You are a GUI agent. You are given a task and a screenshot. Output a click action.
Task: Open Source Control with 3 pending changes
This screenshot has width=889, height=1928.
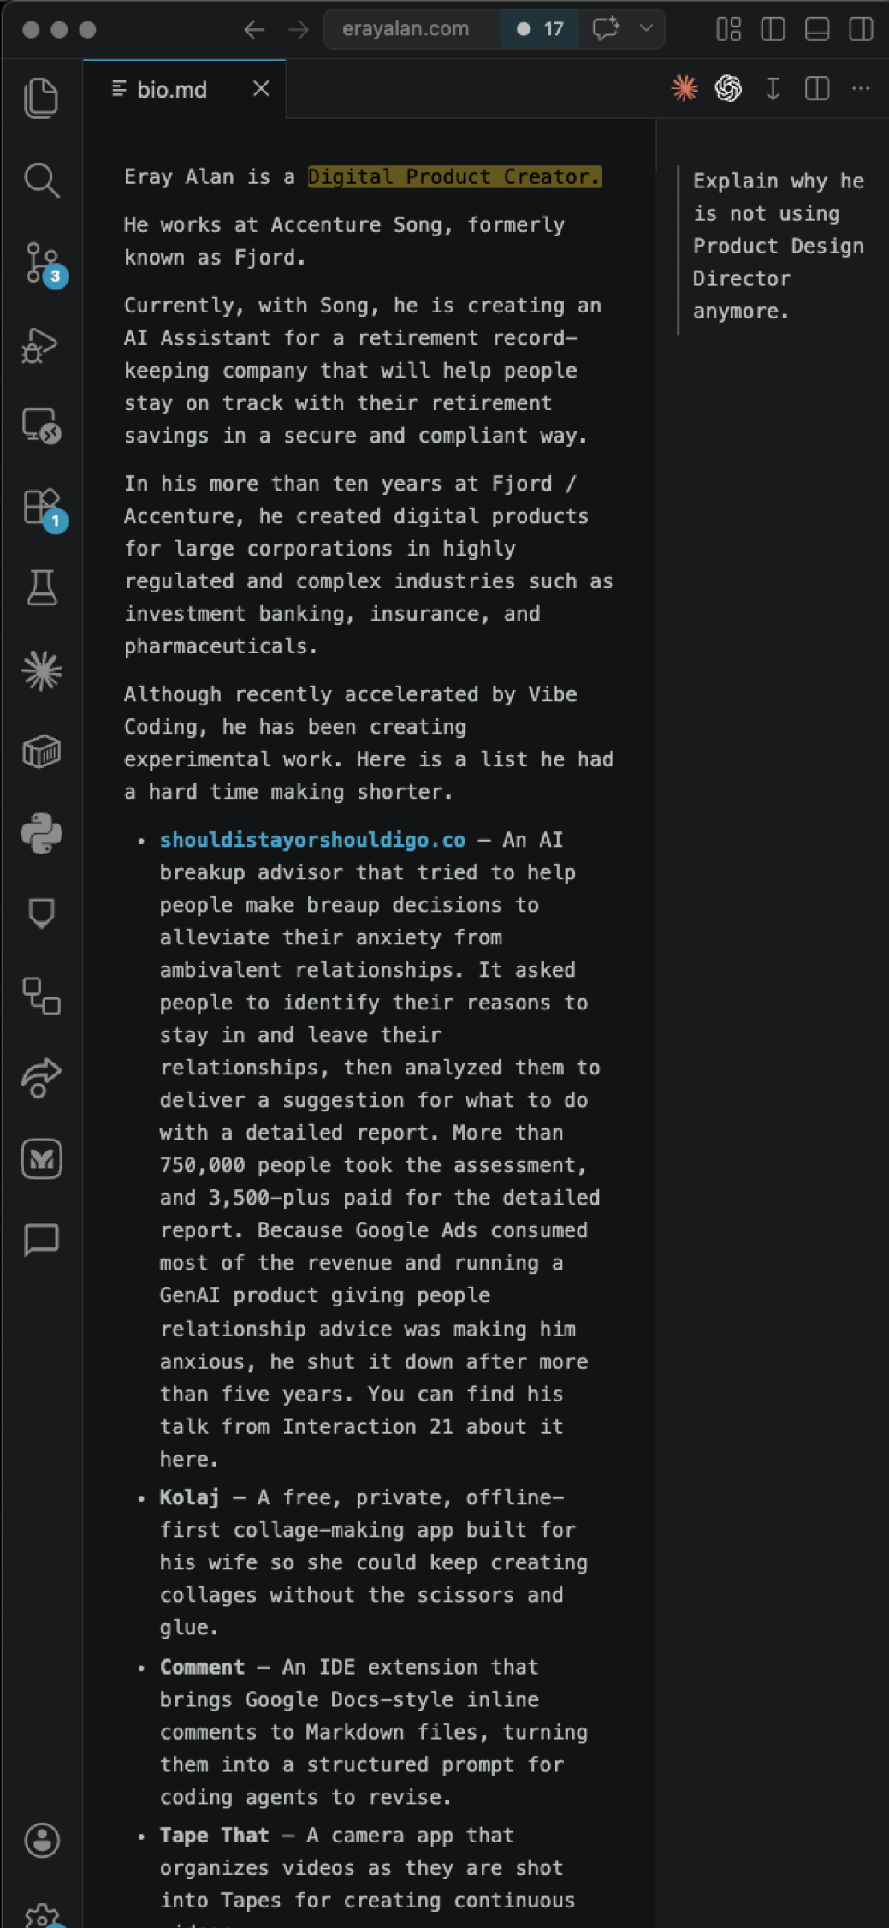click(x=41, y=262)
